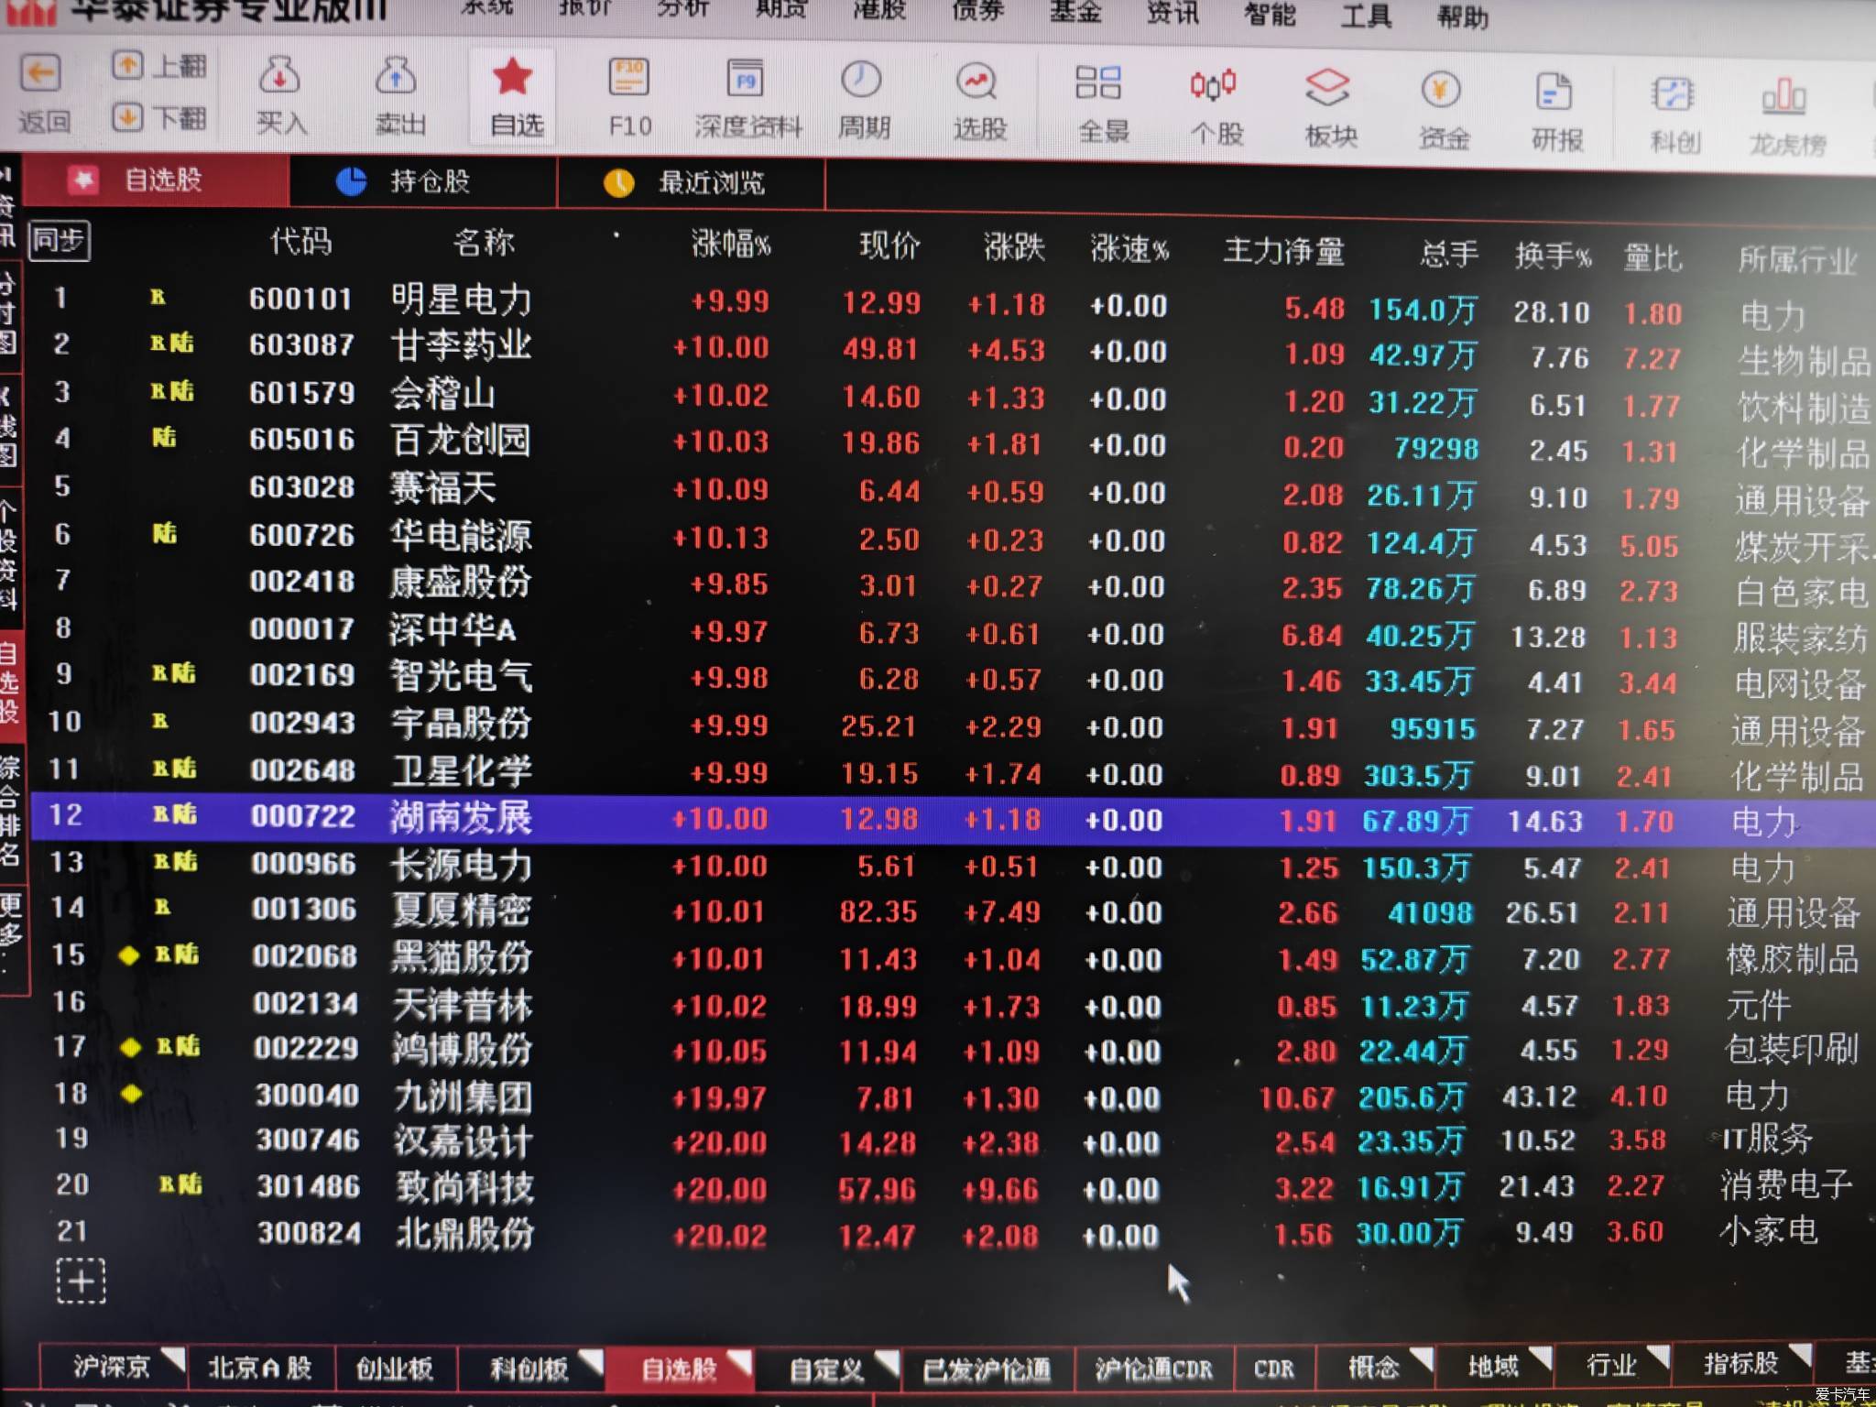Expand the 概念 bottom tab dropdown
Screen dimensions: 1876x1407
pyautogui.click(x=1421, y=1358)
